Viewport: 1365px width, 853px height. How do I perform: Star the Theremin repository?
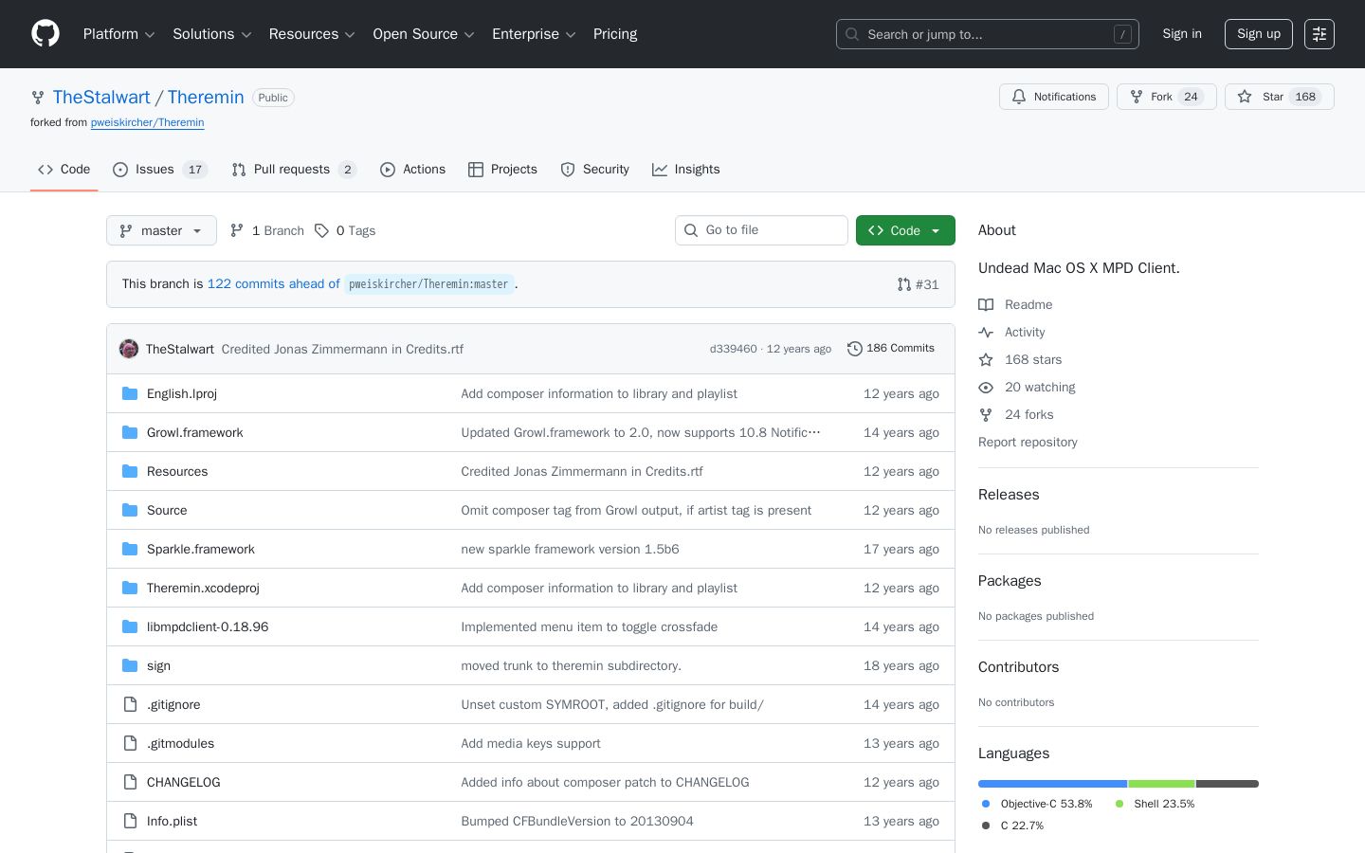point(1279,97)
